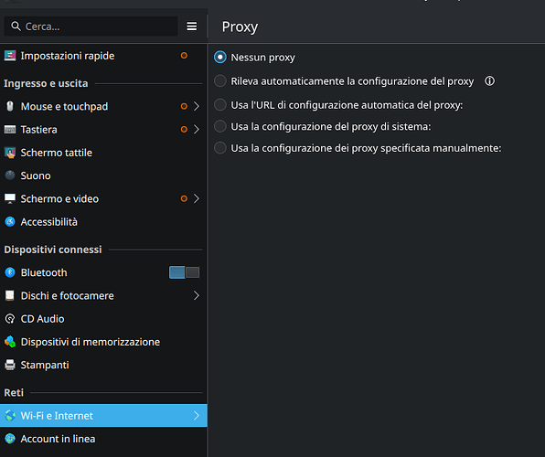Click the Dispositivi di memorizzazione icon
This screenshot has width=545, height=457.
pos(10,342)
